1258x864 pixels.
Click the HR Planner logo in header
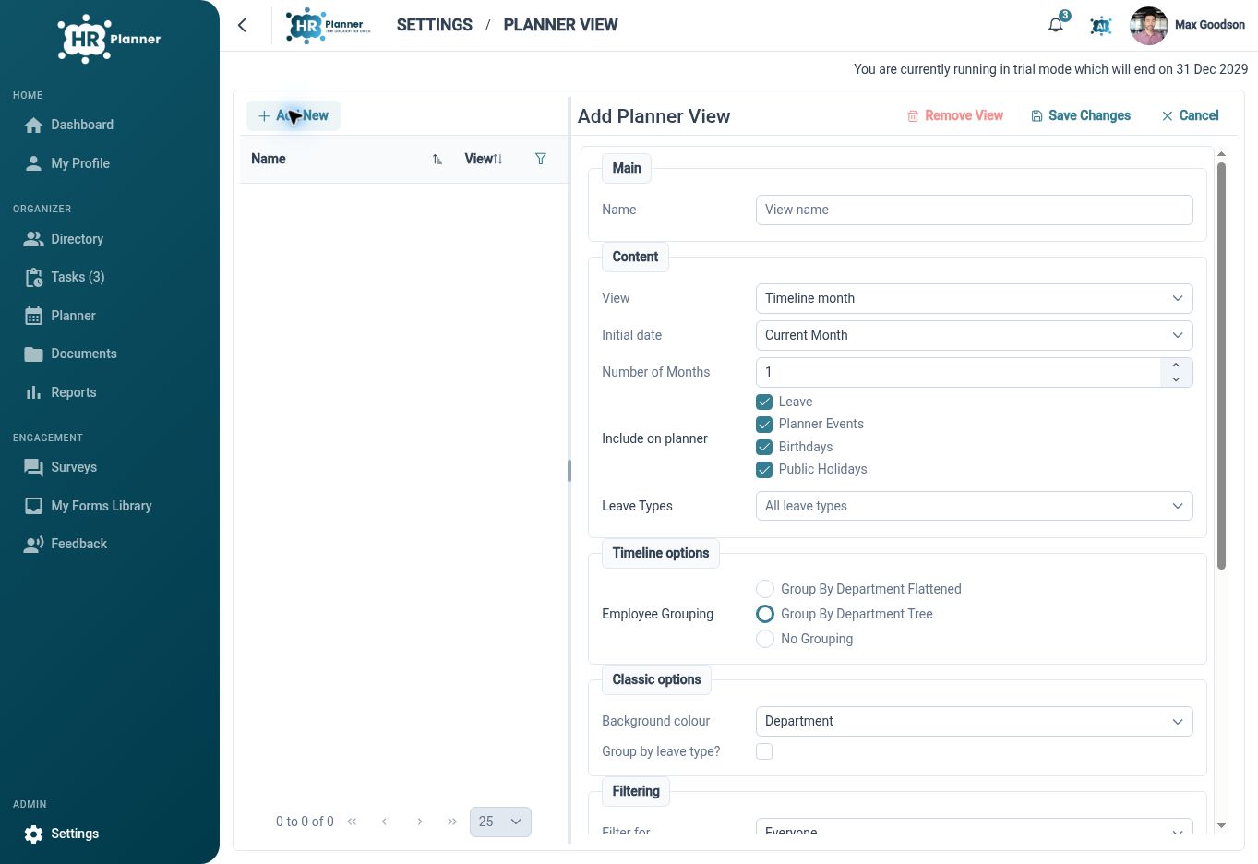328,25
